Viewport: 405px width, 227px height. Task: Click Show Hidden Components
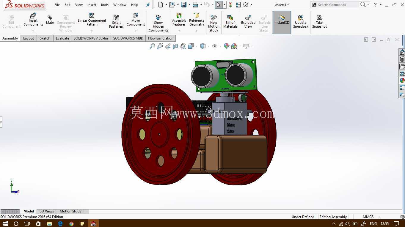click(158, 23)
